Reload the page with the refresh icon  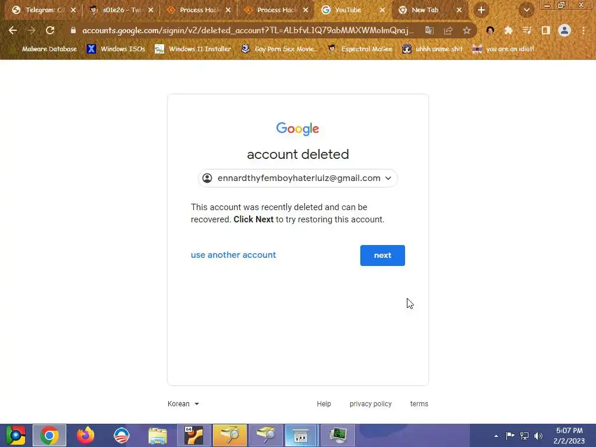(x=50, y=30)
